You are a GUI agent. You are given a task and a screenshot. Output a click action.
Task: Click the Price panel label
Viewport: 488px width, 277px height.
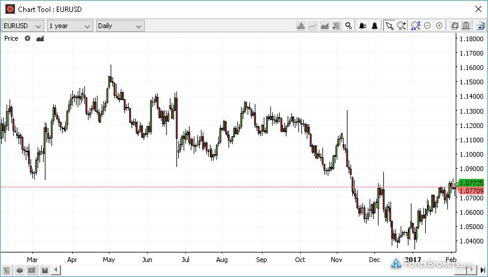point(11,38)
